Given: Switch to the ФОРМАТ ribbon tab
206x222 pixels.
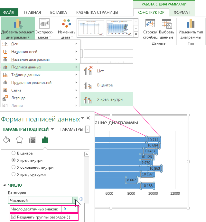Looking at the screenshot, I should click(182, 13).
